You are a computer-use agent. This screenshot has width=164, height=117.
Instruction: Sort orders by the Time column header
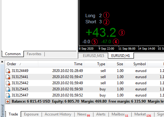[61, 64]
